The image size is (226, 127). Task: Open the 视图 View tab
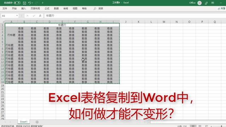click(x=75, y=8)
